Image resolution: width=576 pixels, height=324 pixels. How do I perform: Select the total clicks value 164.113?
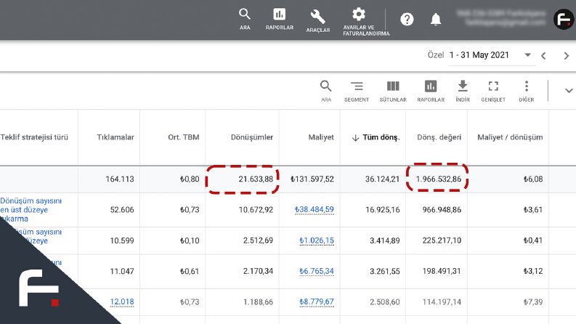point(120,179)
